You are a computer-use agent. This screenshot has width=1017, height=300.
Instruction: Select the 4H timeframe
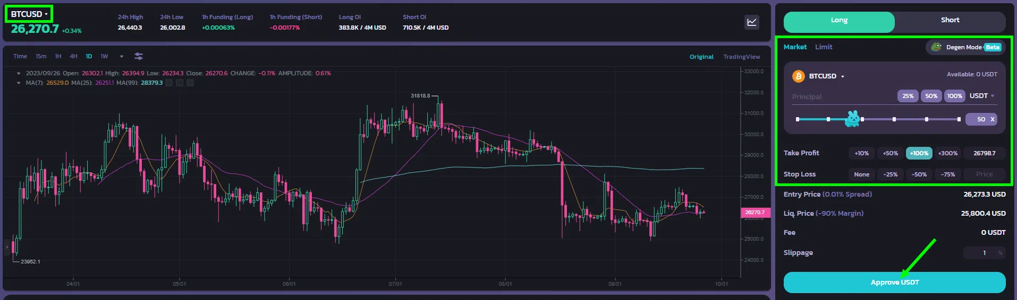(x=73, y=56)
